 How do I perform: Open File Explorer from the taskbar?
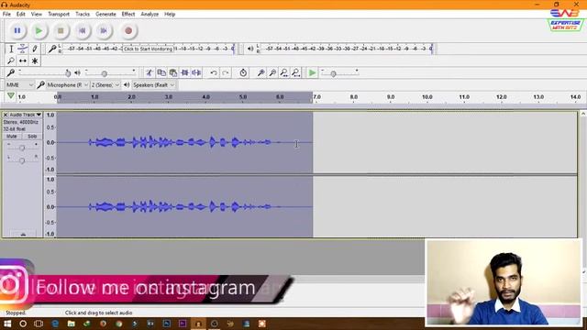point(72,324)
